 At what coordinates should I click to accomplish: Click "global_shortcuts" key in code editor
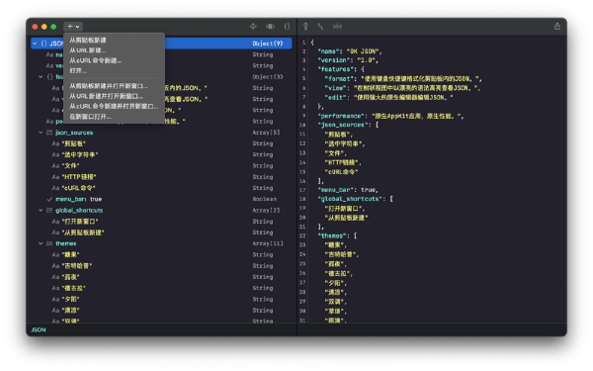tap(350, 199)
